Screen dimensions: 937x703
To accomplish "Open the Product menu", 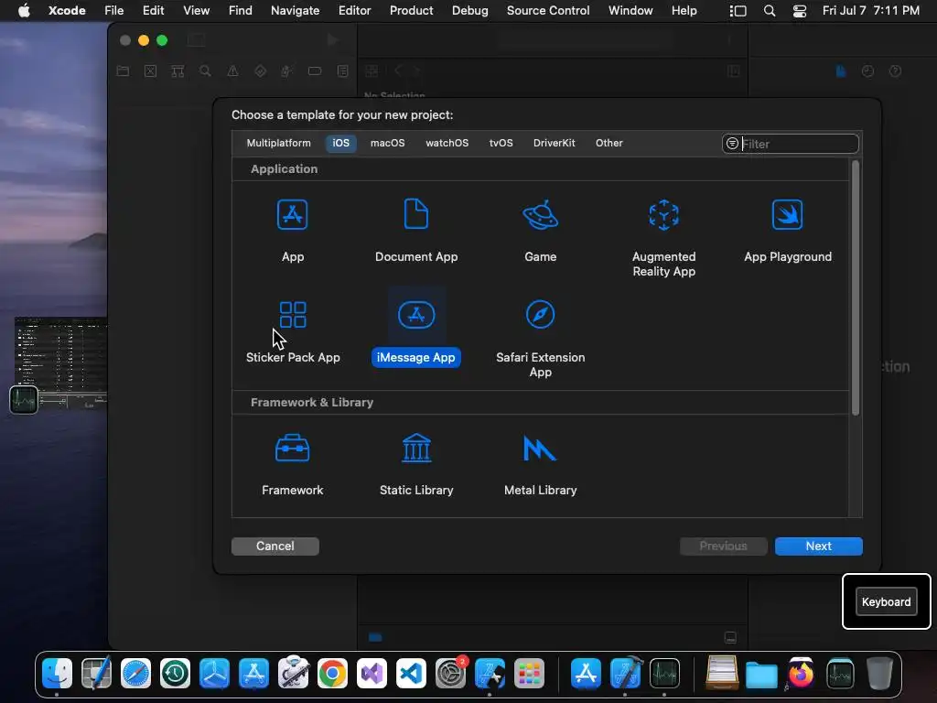I will click(411, 10).
